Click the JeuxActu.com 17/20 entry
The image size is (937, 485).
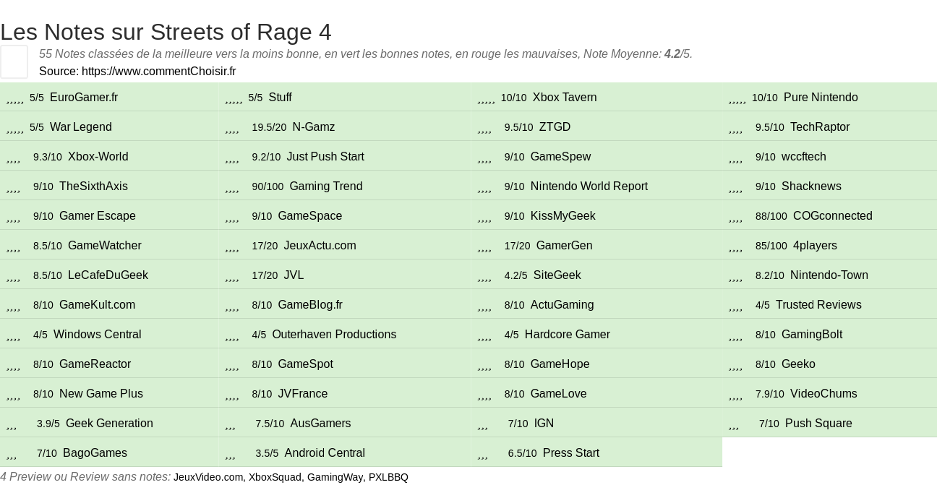[x=344, y=245]
